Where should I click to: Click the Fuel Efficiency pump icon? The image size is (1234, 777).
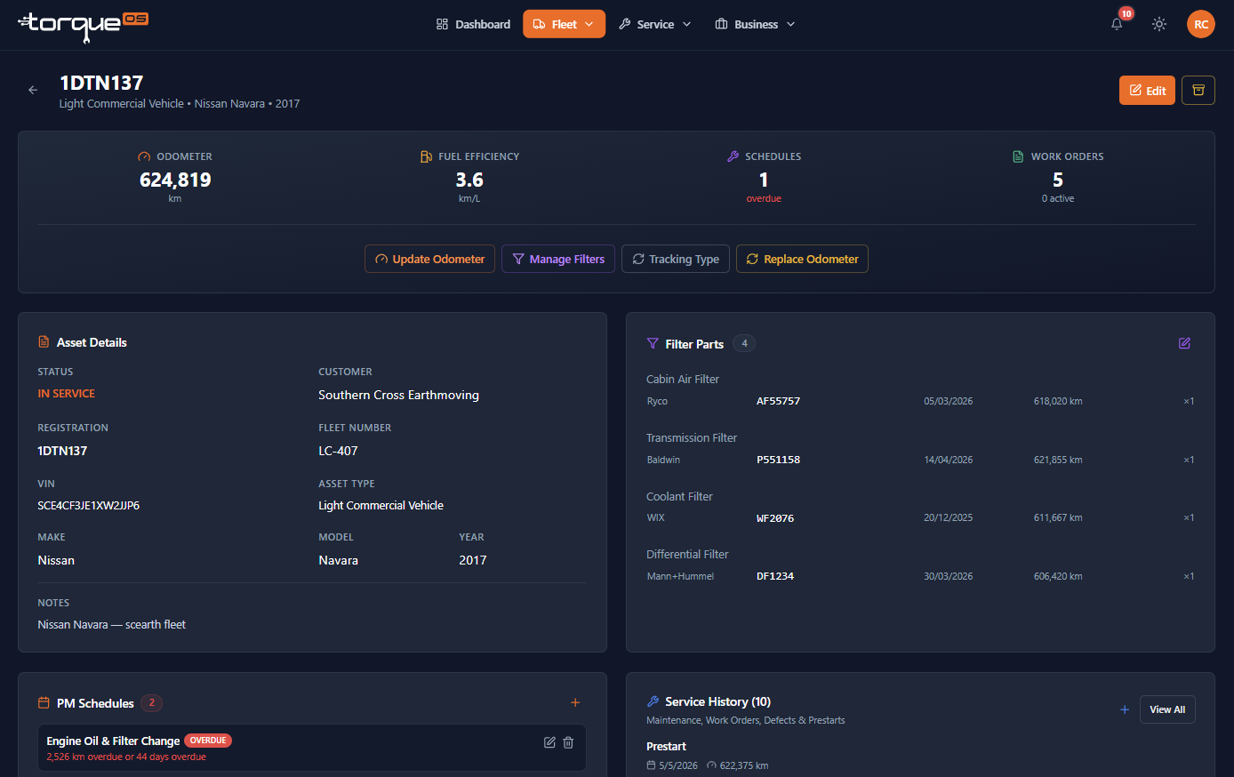click(x=426, y=156)
